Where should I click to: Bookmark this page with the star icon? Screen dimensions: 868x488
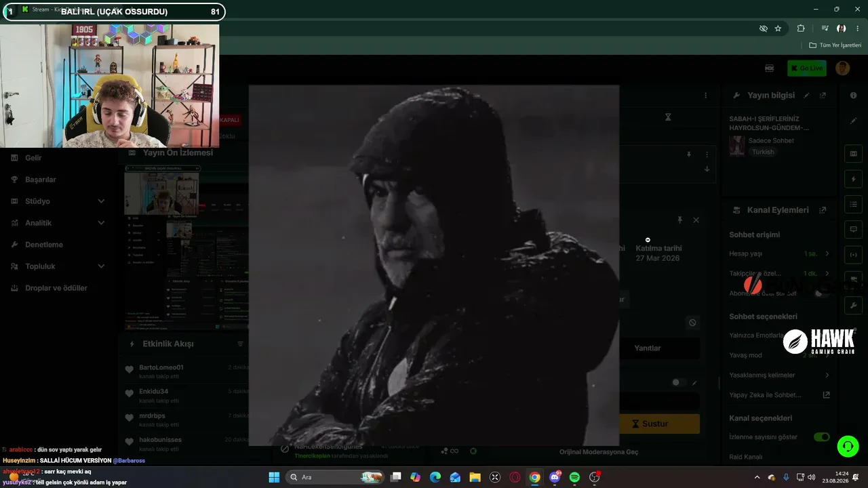click(x=778, y=28)
